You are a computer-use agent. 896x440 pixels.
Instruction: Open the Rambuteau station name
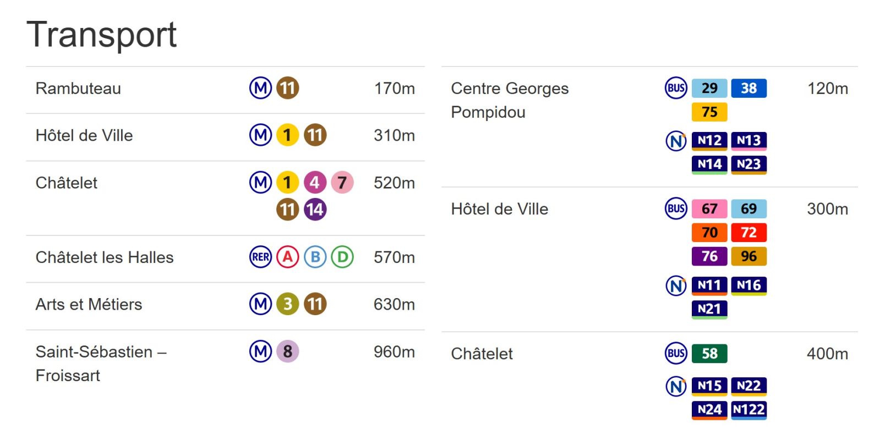click(x=78, y=89)
